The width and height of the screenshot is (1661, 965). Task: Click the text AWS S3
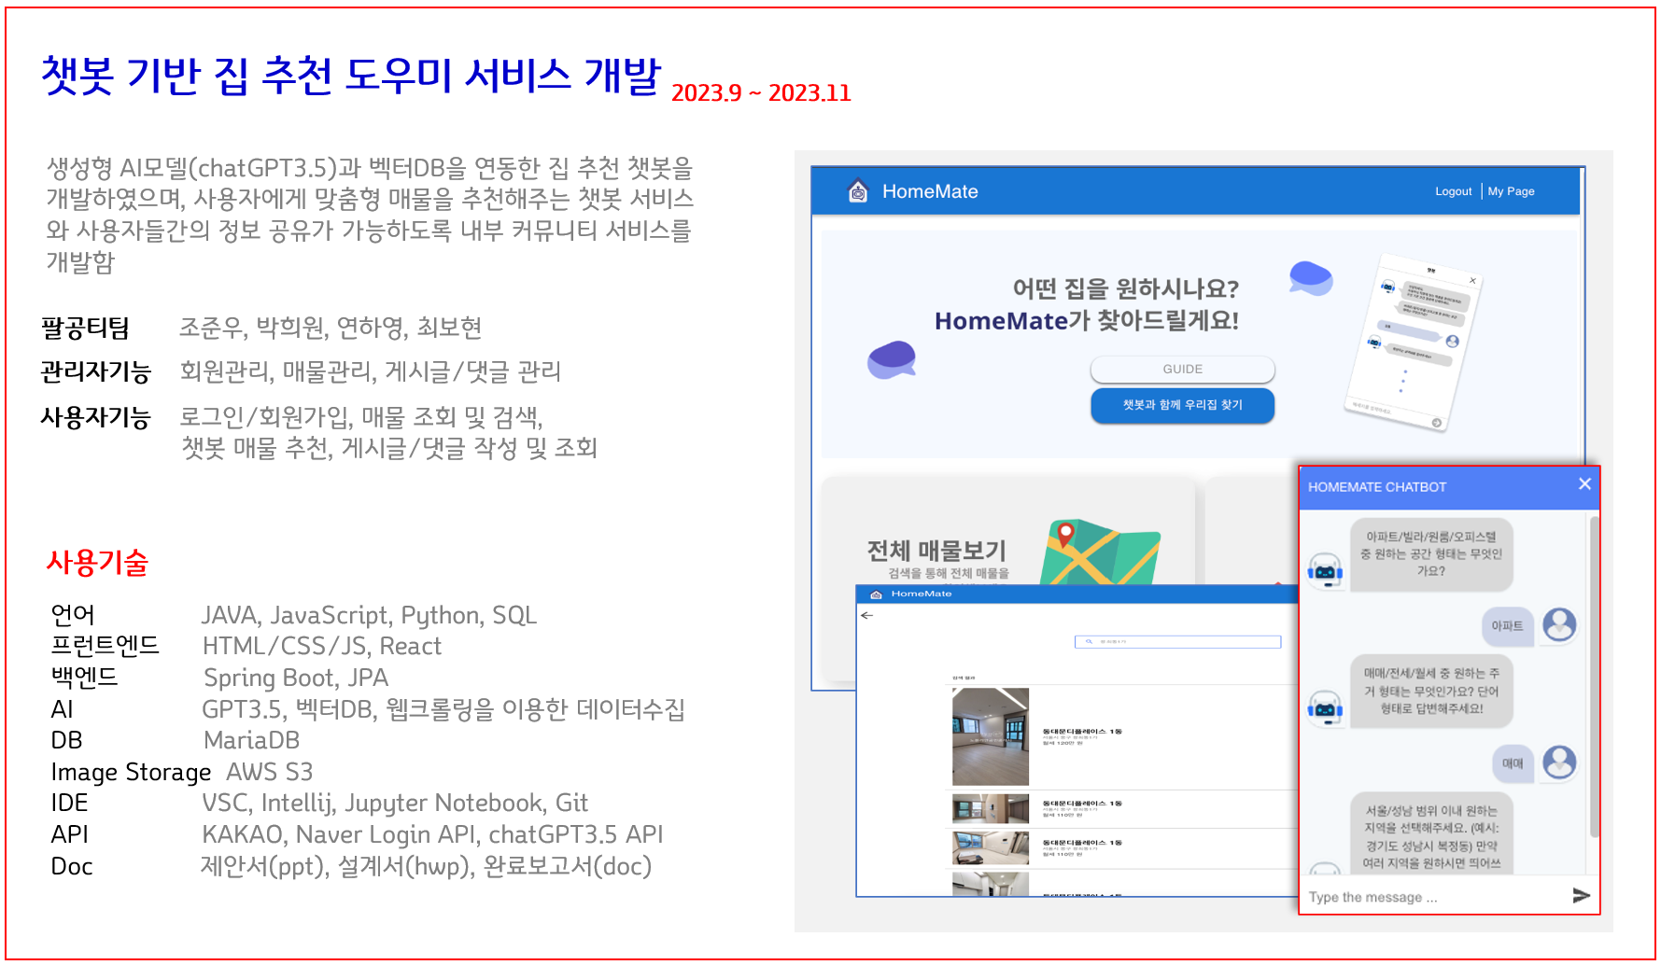point(269,772)
